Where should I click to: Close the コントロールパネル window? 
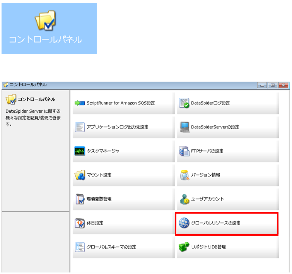283,85
